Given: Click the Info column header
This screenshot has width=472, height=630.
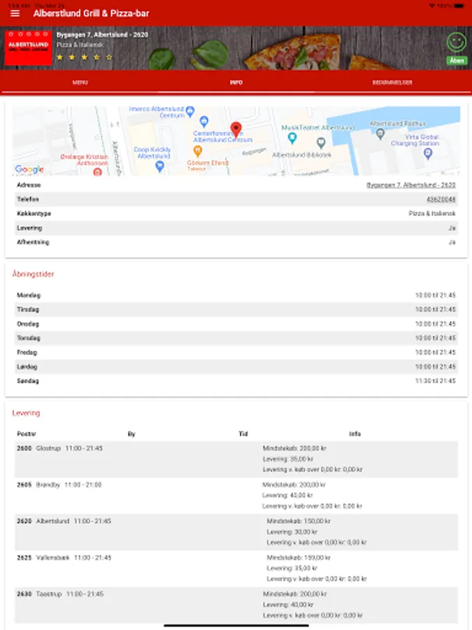Looking at the screenshot, I should click(355, 433).
